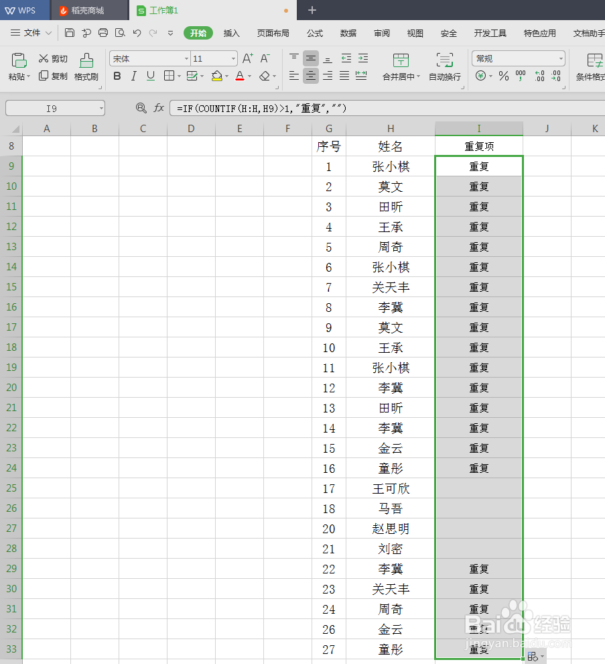Click the cell borders icon

pyautogui.click(x=169, y=76)
